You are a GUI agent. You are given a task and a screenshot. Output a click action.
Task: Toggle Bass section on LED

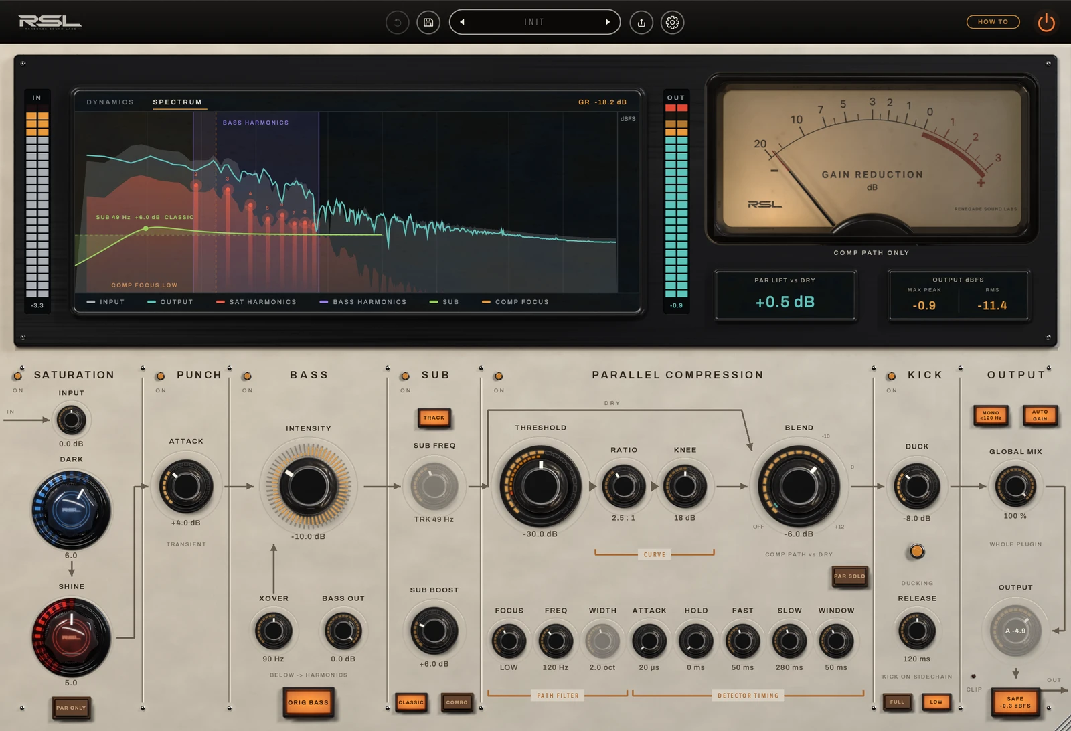(247, 376)
